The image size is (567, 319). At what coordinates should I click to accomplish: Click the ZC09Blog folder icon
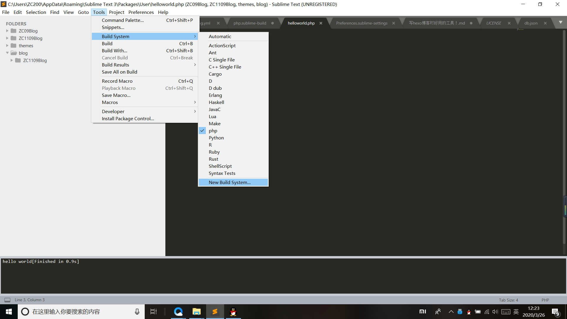[x=14, y=31]
